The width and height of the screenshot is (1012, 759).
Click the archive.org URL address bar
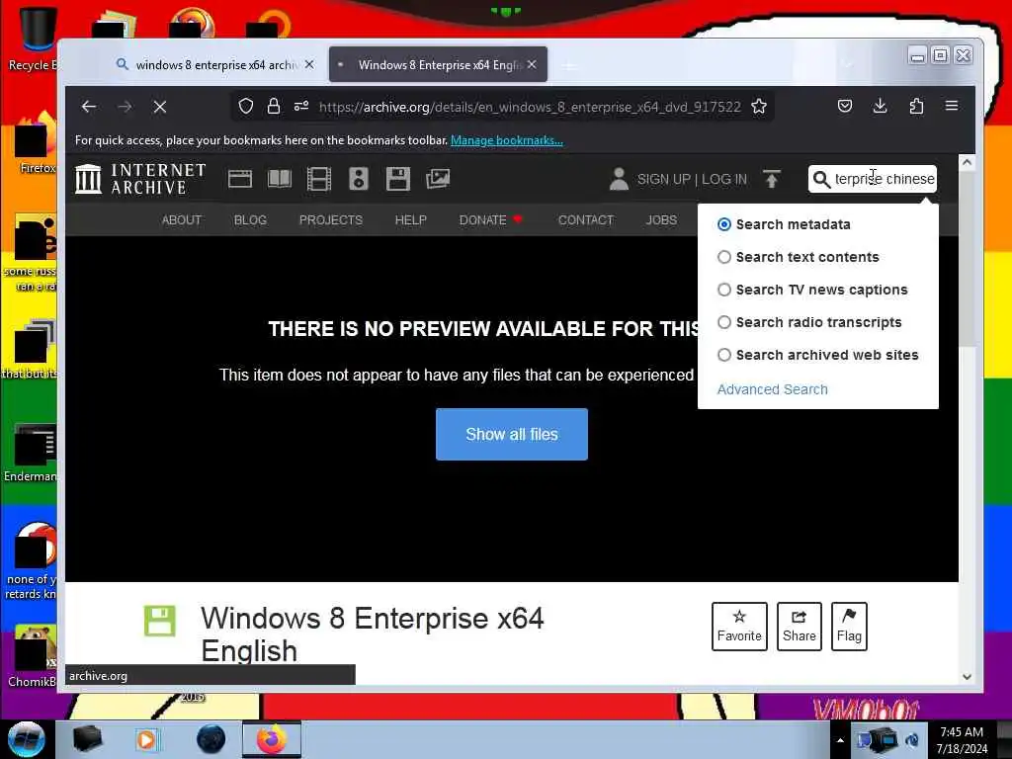(530, 107)
